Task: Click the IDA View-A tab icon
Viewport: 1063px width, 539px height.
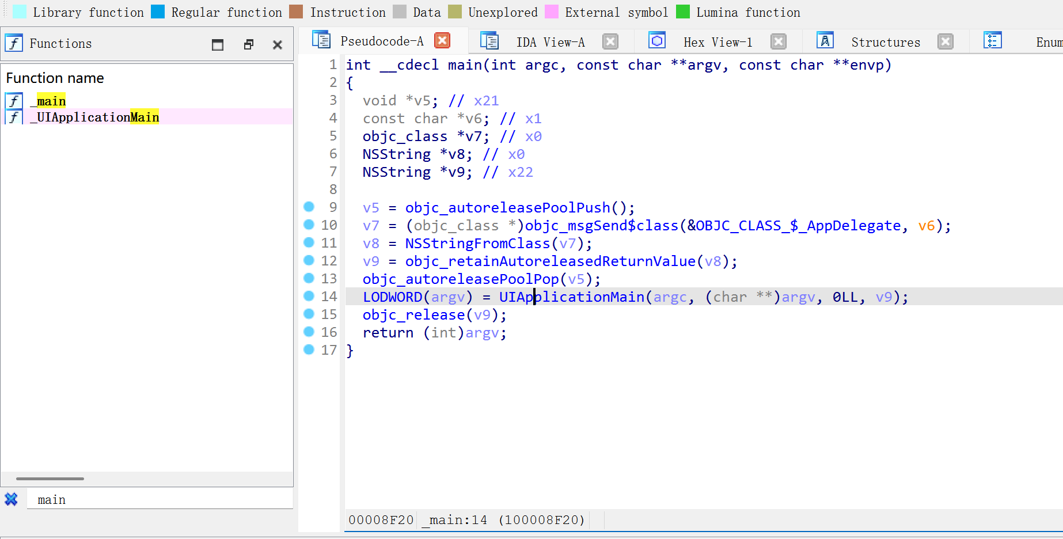Action: [x=489, y=41]
